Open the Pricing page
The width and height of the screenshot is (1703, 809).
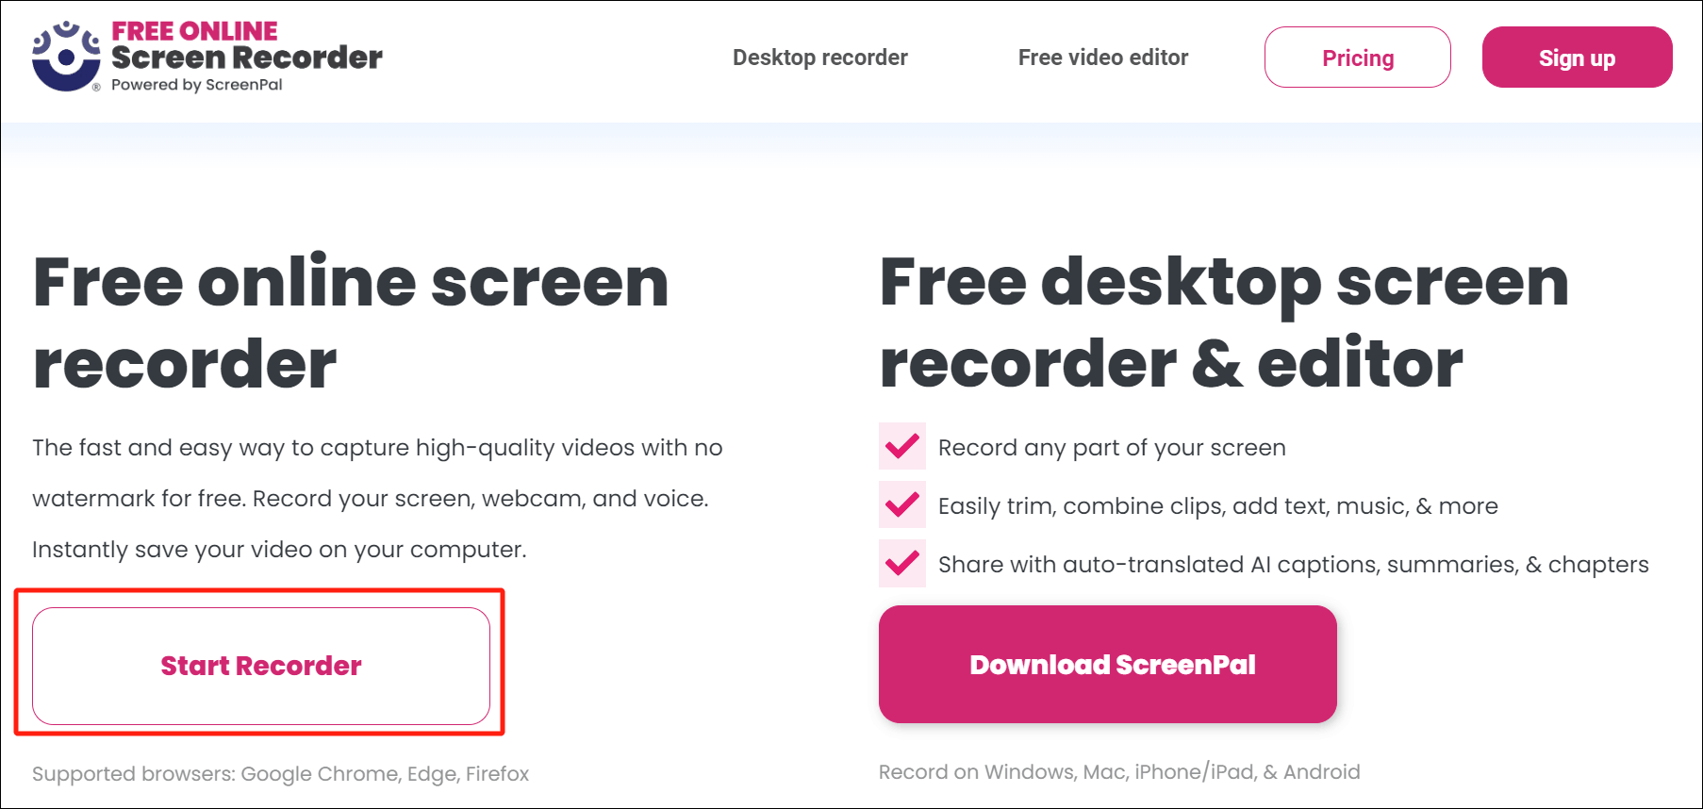[x=1357, y=58]
